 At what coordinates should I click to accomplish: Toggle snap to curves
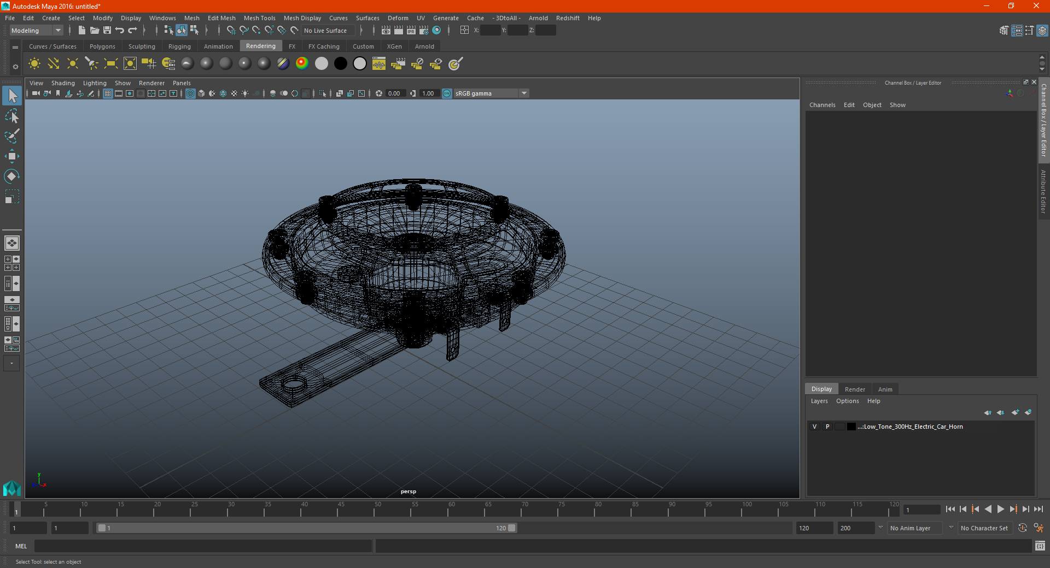pos(244,31)
